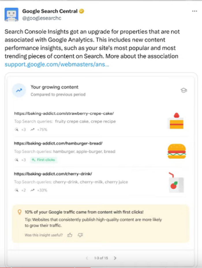Click the gold verified badge
The width and height of the screenshot is (202, 268).
(82, 12)
